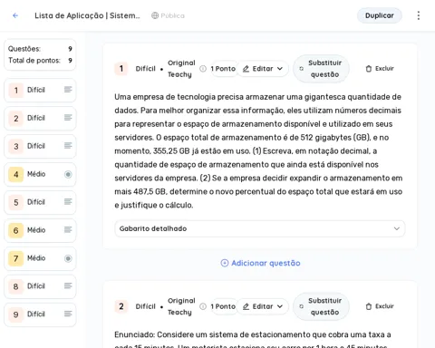
Task: Click the text-lines icon on sidebar item 8
Action: point(68,285)
